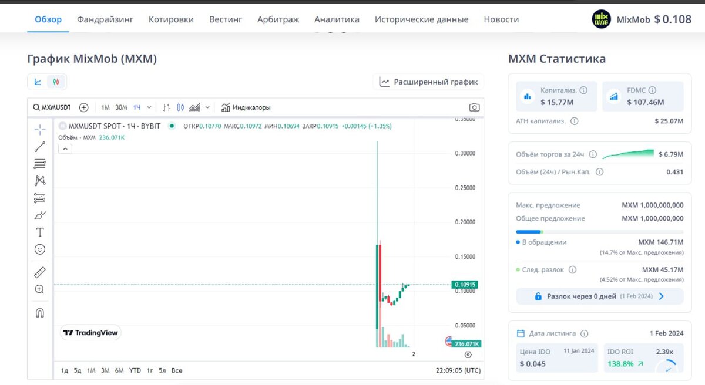This screenshot has height=385, width=705.
Task: Show info tooltip for След. разлок
Action: (573, 270)
